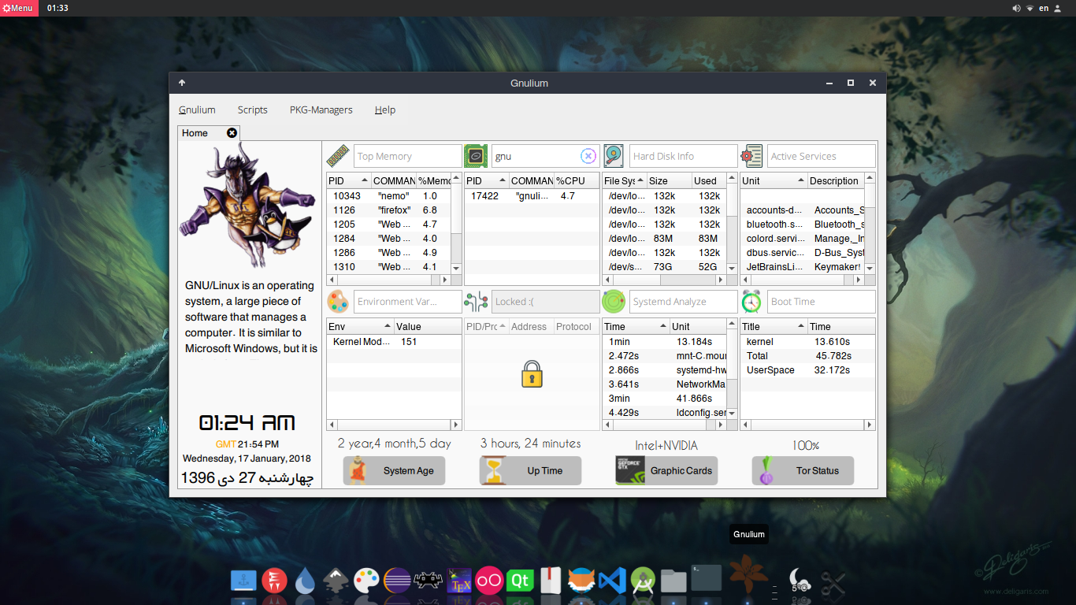Open the Gnulium menu
This screenshot has width=1076, height=605.
pyautogui.click(x=197, y=109)
